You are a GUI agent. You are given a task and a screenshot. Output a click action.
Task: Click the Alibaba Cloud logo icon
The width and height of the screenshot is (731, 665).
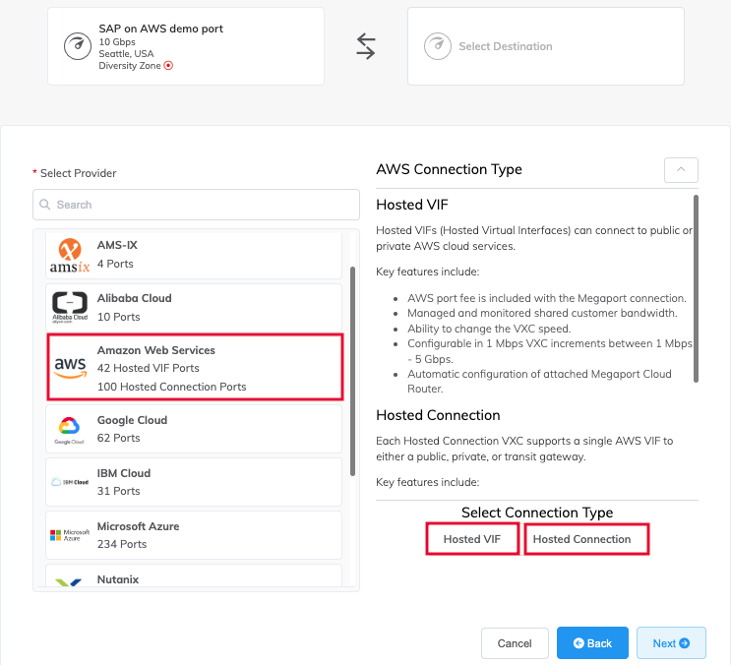[70, 308]
